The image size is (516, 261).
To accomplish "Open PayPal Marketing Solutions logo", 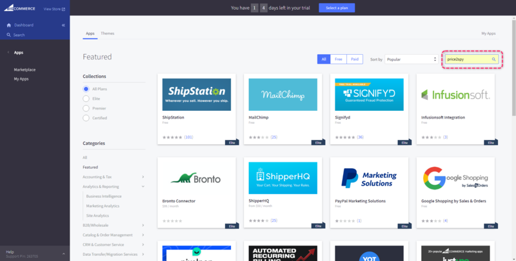I will 369,178.
